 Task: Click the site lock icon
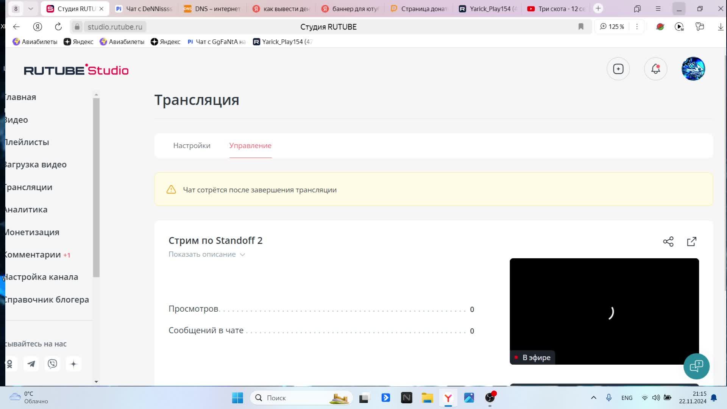77,27
